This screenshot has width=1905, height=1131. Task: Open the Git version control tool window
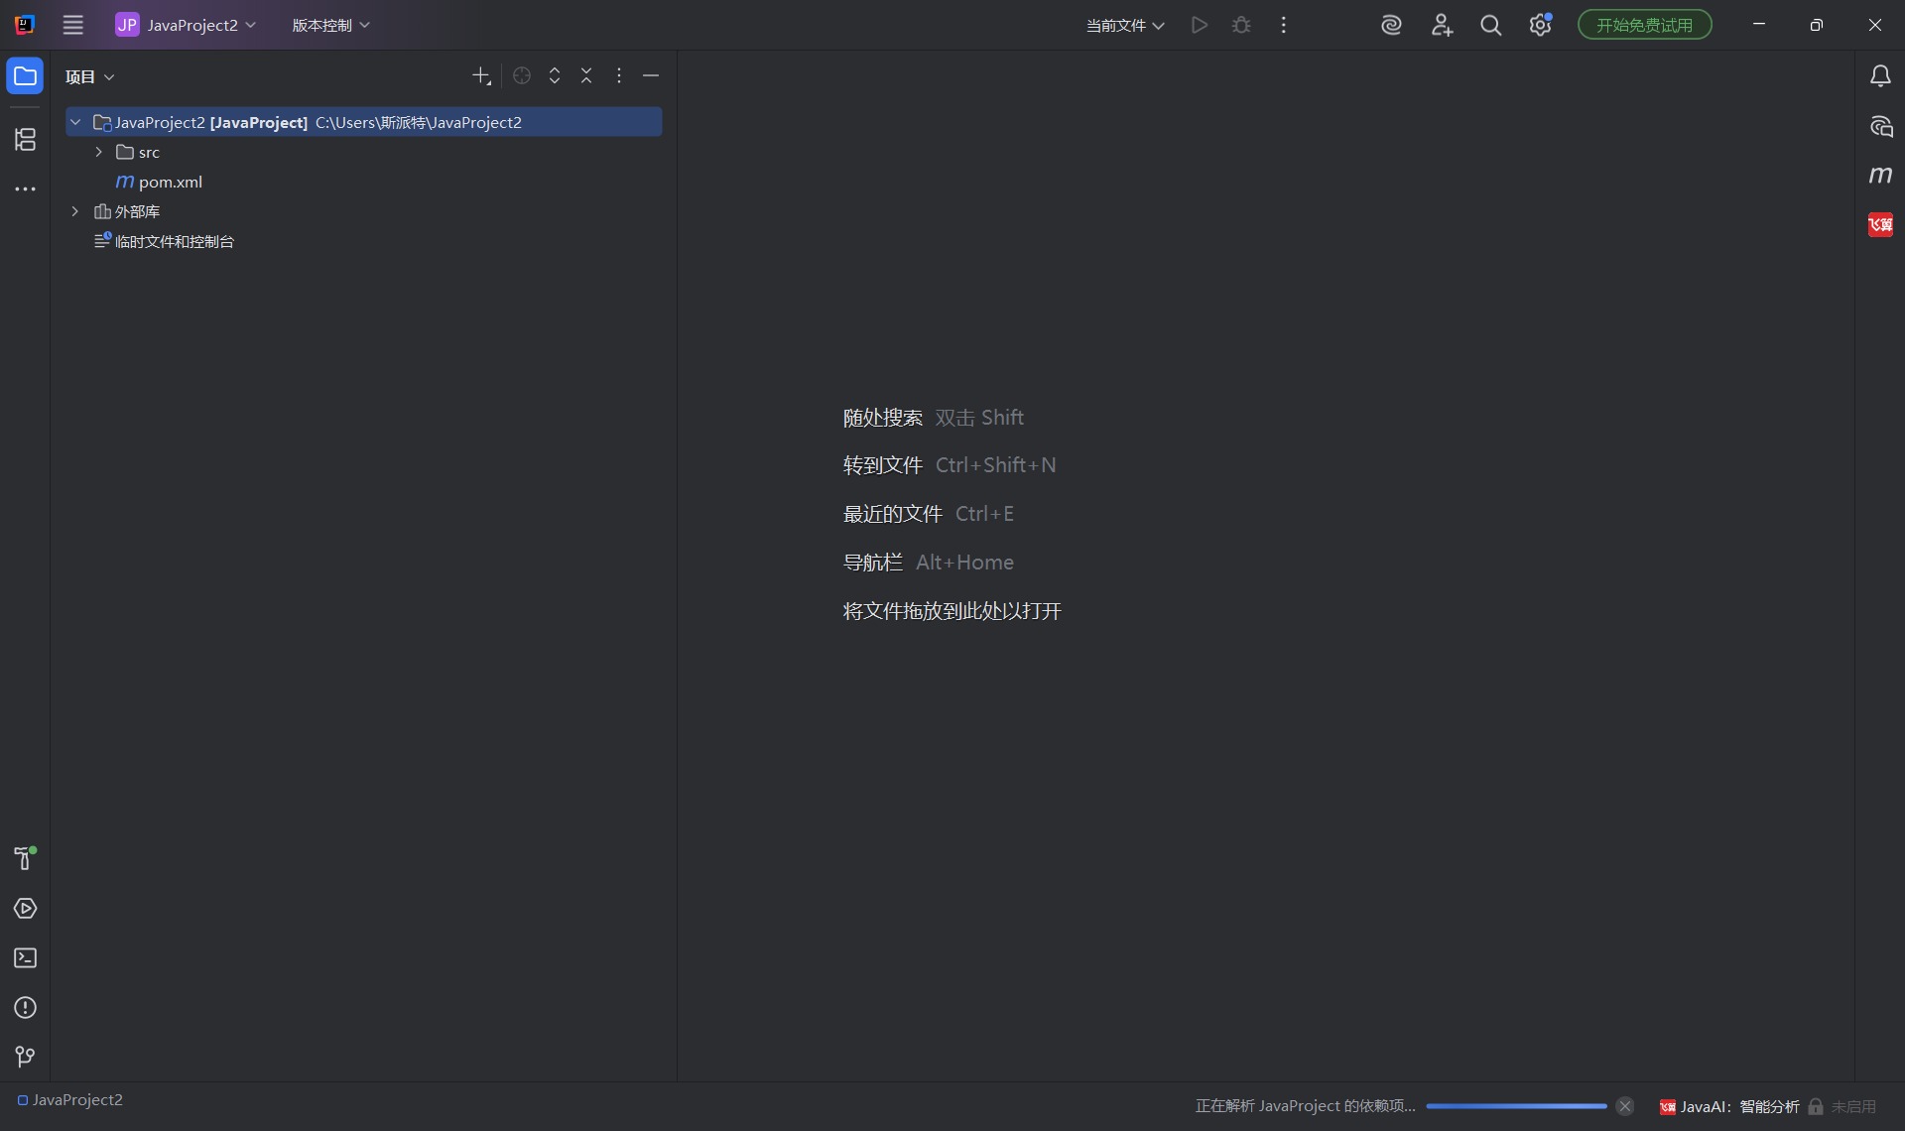click(x=25, y=1058)
